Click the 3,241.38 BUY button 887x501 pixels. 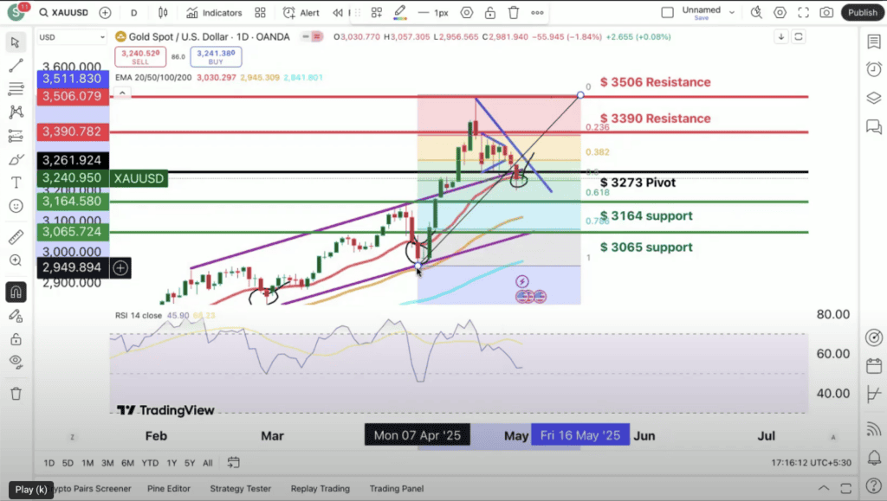(216, 56)
